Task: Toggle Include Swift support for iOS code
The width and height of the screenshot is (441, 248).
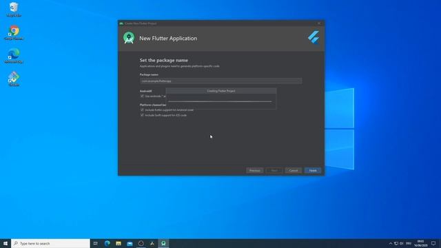Action: pos(142,115)
